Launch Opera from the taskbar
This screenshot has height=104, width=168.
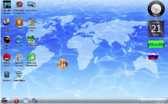[x=17, y=101]
